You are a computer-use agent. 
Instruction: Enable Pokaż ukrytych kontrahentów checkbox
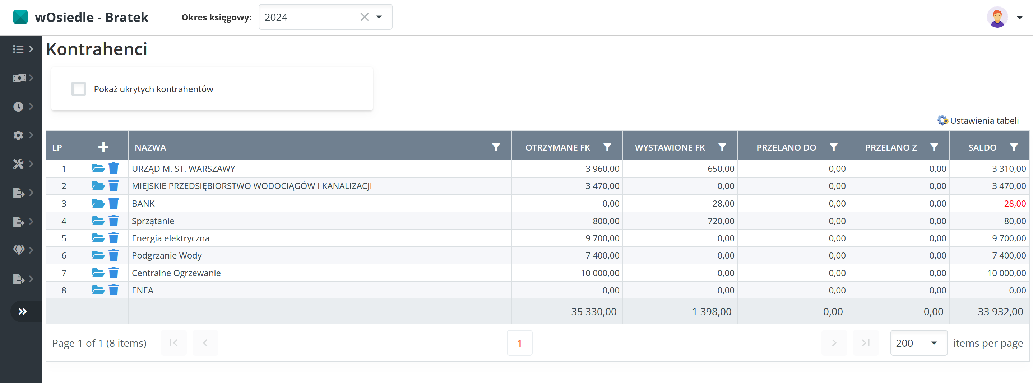coord(79,89)
